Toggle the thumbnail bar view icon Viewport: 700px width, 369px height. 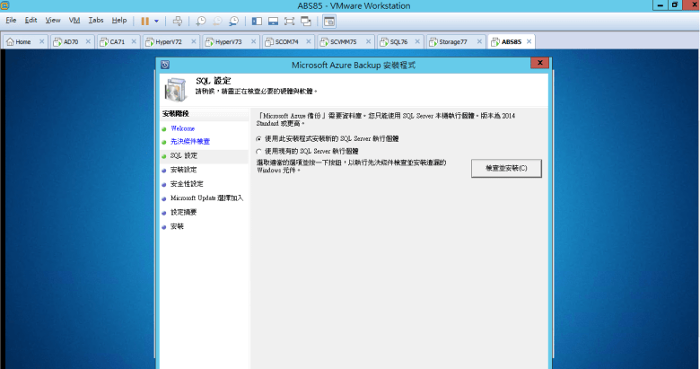pos(273,20)
